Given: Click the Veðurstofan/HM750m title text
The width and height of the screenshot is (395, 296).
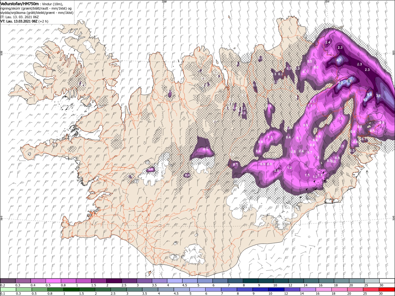Looking at the screenshot, I should 19,3.
